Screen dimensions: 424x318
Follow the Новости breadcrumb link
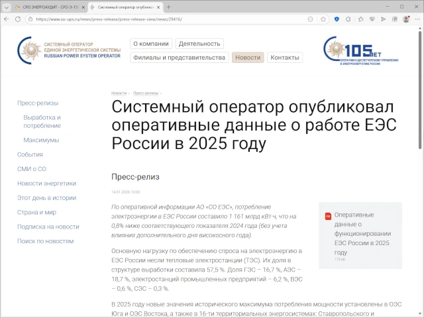click(x=119, y=93)
